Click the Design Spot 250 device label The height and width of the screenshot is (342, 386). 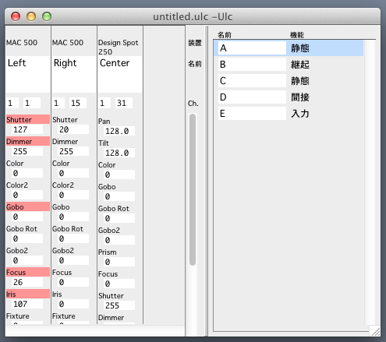pyautogui.click(x=119, y=47)
